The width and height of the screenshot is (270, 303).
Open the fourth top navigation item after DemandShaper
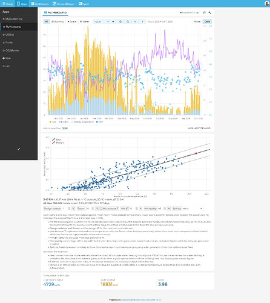coord(84,4)
